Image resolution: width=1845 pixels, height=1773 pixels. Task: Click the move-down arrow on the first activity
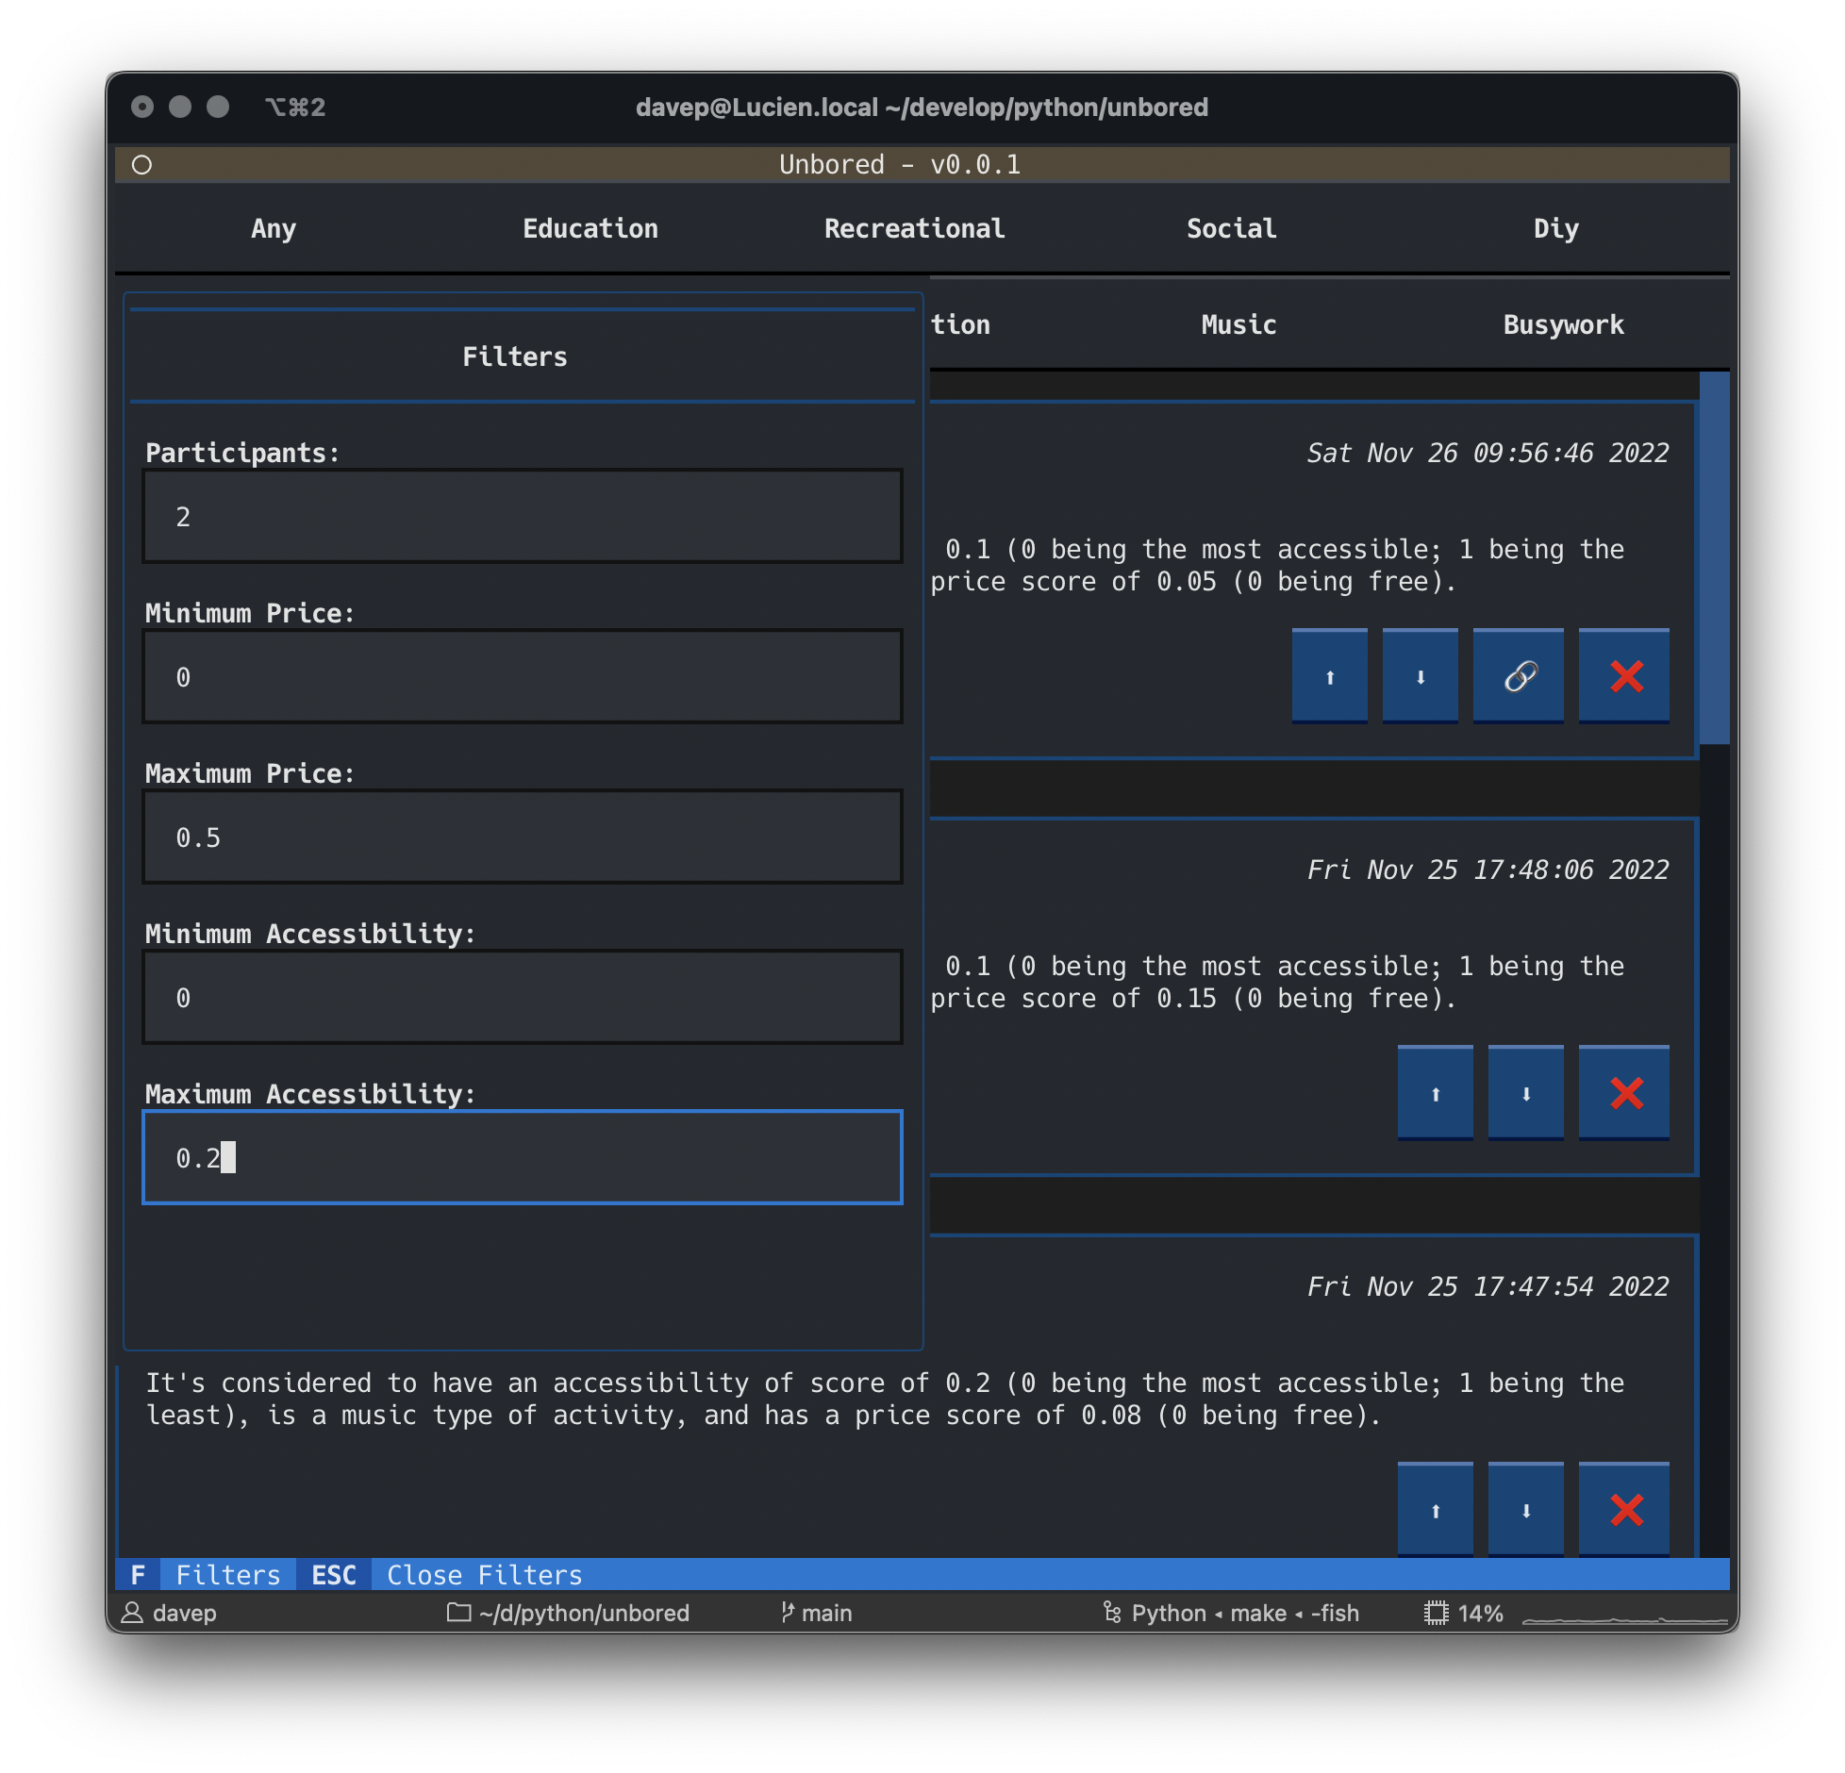pos(1420,675)
